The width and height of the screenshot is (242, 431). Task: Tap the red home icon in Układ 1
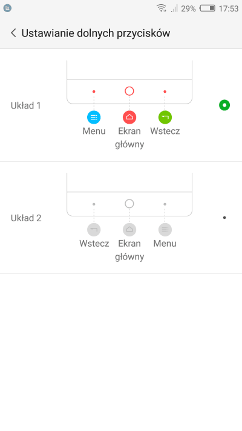click(129, 118)
